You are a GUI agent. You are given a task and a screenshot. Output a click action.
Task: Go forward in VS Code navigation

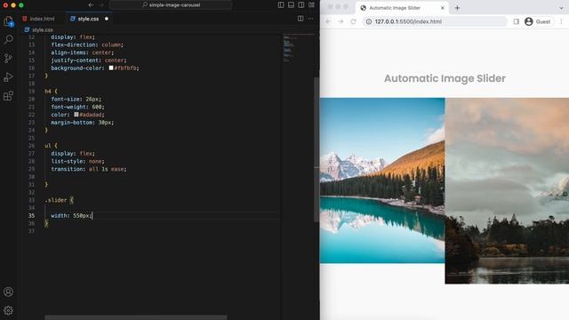click(101, 5)
